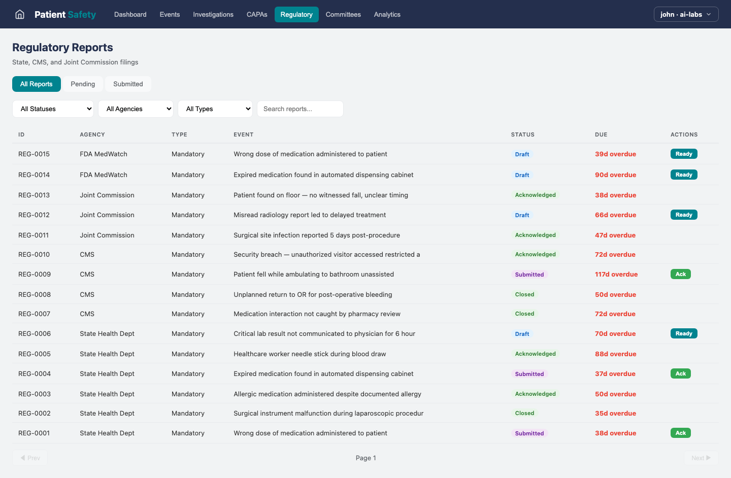The height and width of the screenshot is (478, 731).
Task: Switch to the Pending reports tab
Action: point(83,84)
